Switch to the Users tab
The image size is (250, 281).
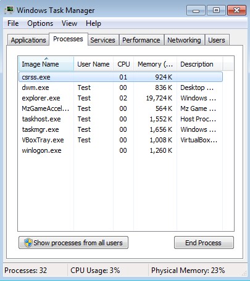pos(217,40)
